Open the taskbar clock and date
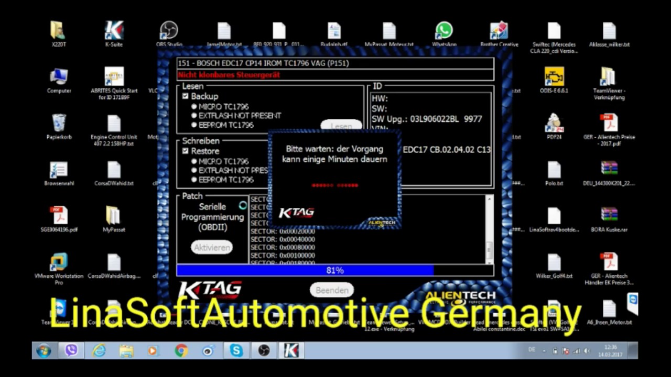Image resolution: width=671 pixels, height=377 pixels. pos(610,350)
